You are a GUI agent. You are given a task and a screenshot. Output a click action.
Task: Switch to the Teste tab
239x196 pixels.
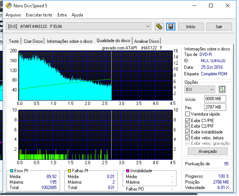coord(14,41)
